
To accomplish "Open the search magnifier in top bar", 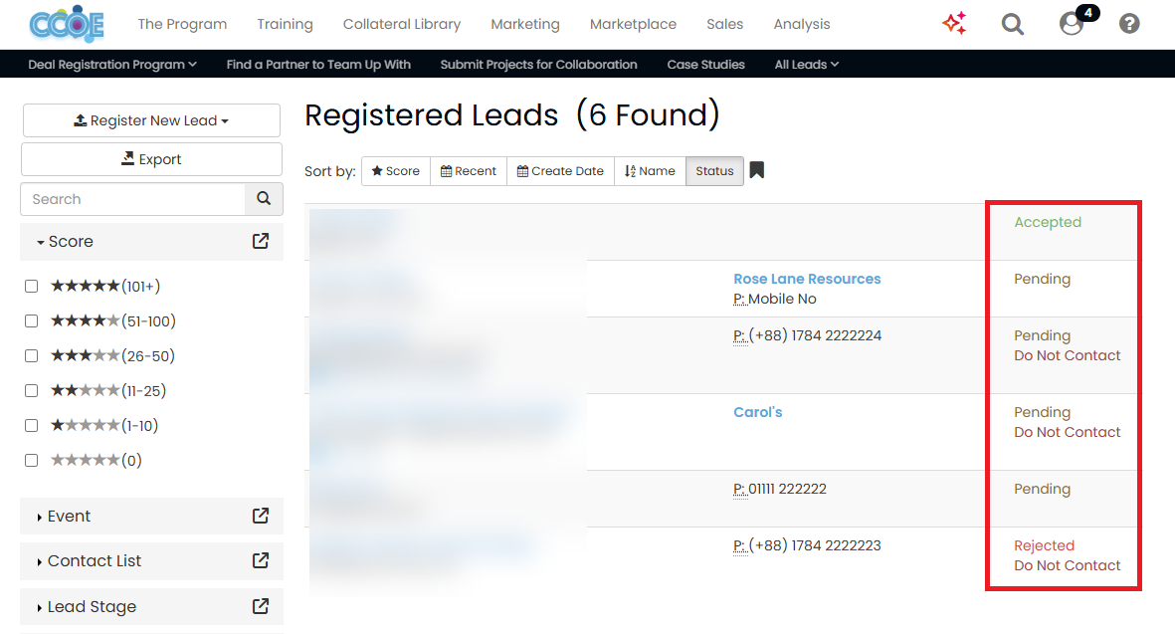I will coord(1013,24).
